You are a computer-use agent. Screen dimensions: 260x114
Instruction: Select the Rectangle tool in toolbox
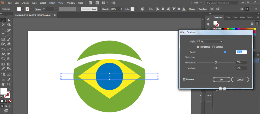[3, 39]
